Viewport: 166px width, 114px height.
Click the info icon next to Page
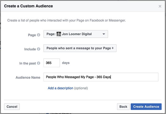click(38, 35)
